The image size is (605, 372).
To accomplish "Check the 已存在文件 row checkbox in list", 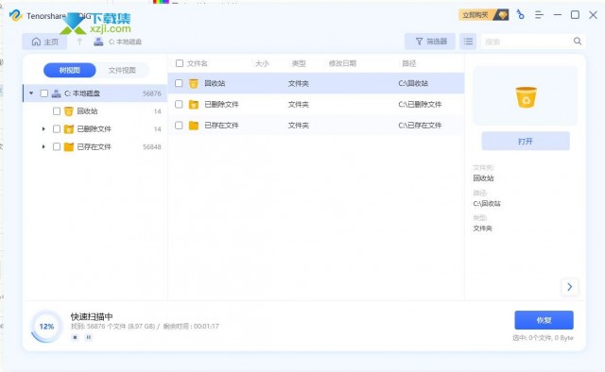I will point(179,126).
